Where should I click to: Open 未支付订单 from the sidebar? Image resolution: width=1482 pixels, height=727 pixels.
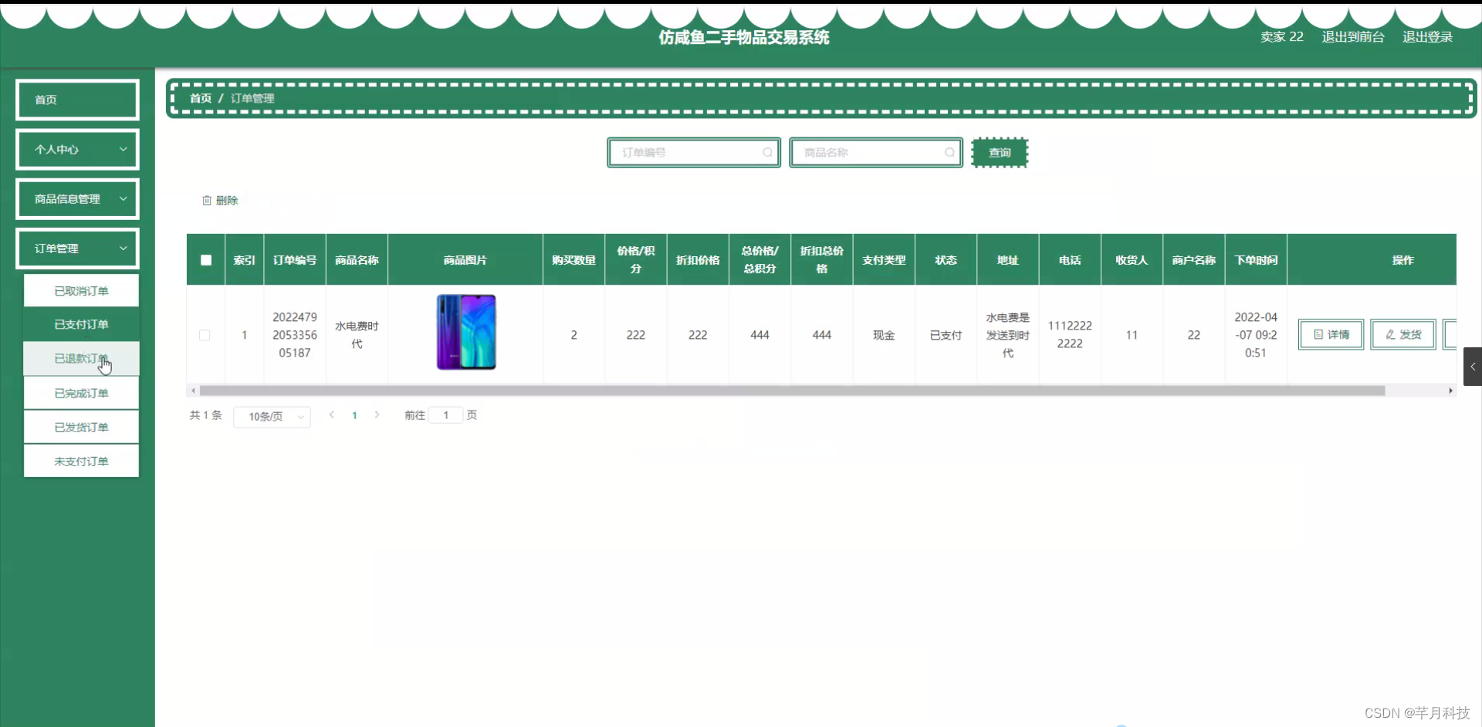click(81, 460)
